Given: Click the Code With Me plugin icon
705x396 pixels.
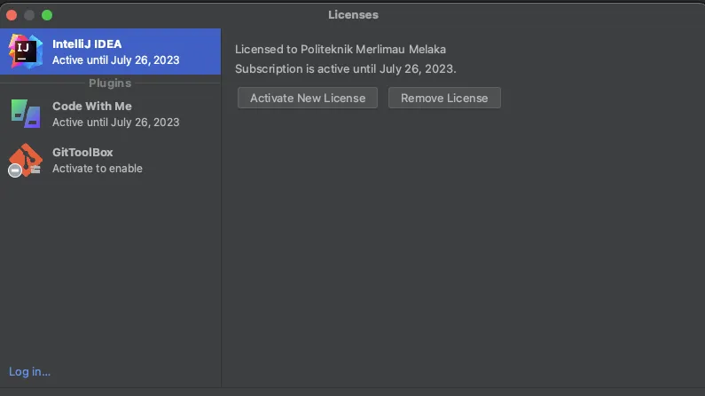Looking at the screenshot, I should point(25,114).
